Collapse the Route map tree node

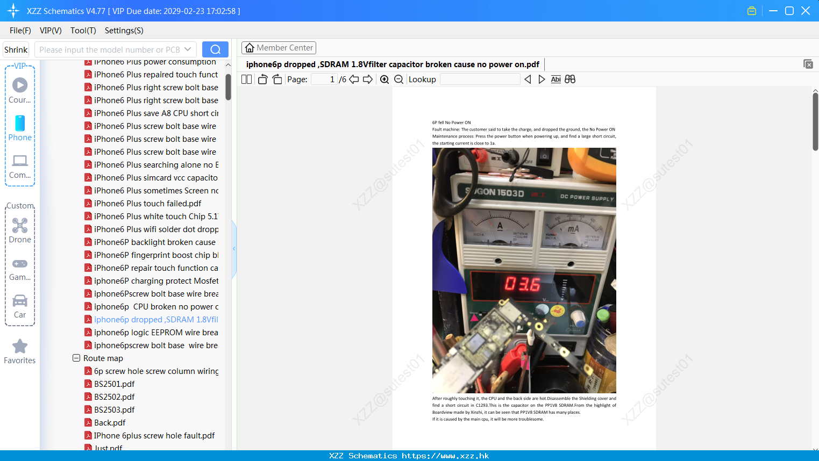click(x=76, y=358)
